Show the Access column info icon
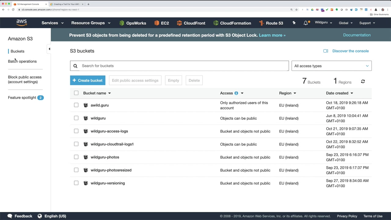391x220 pixels. click(236, 93)
